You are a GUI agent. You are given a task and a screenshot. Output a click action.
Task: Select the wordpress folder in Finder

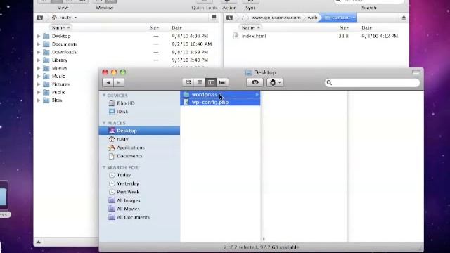(220, 94)
